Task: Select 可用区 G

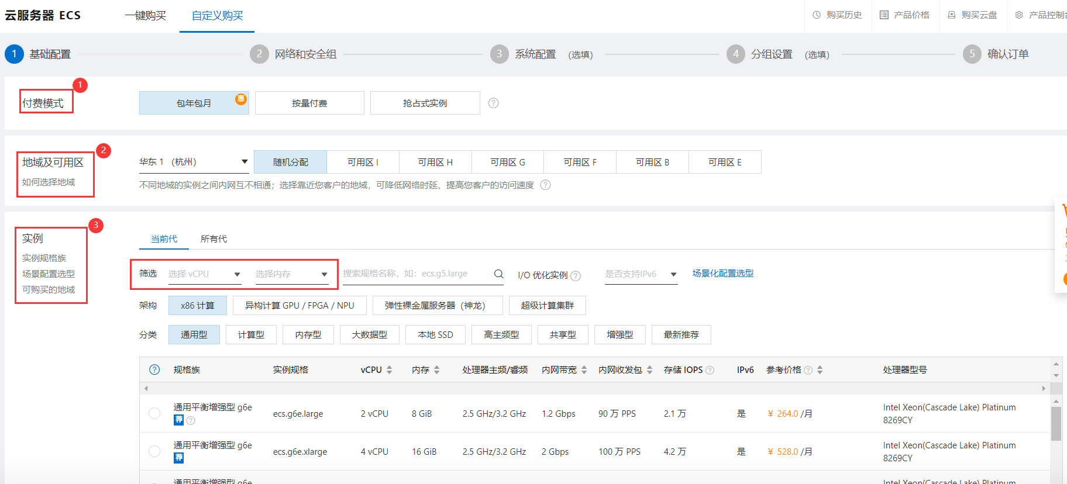Action: tap(508, 162)
